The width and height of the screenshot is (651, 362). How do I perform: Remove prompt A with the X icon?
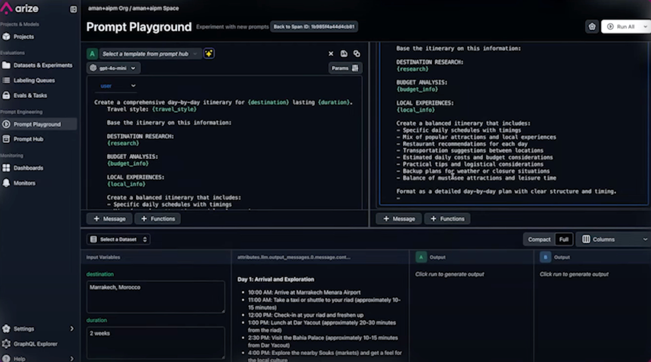tap(331, 54)
